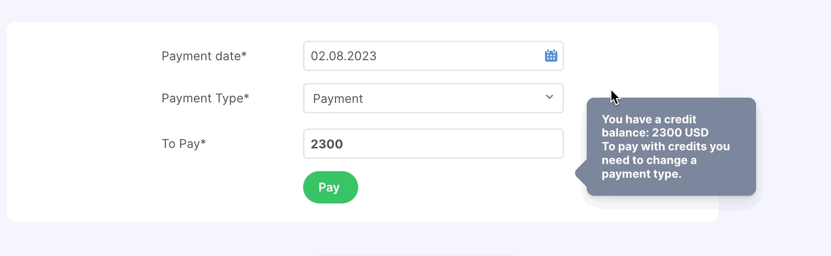Place cursor on the 2300 amount text

(x=327, y=144)
